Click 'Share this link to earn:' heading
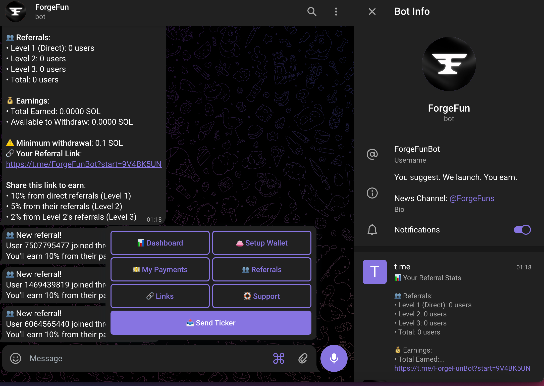This screenshot has height=386, width=544. click(46, 185)
